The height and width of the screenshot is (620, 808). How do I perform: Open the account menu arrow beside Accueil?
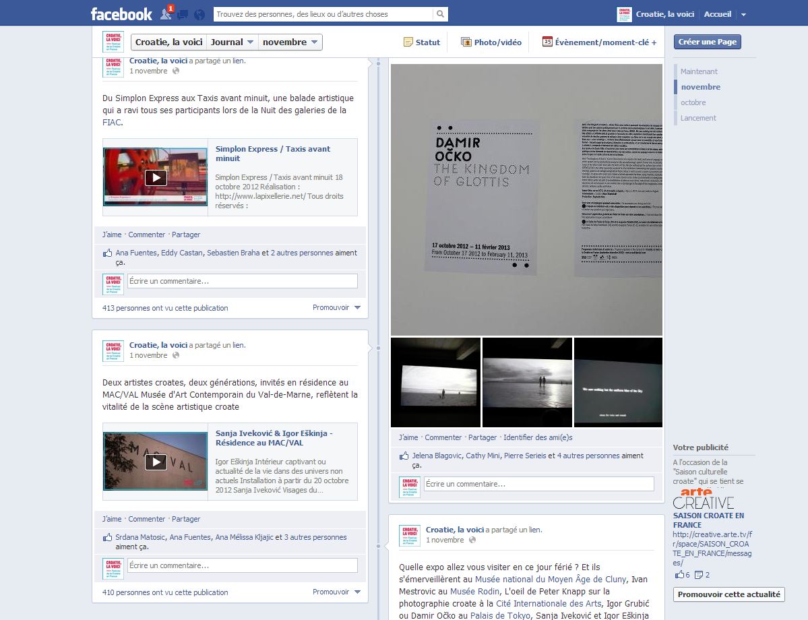click(x=743, y=14)
